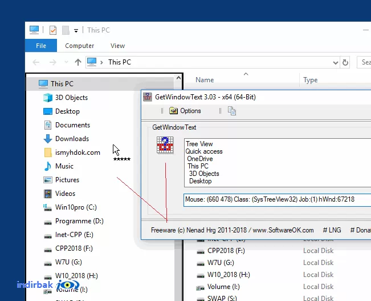Click the W7U (G:) drive icon in file list
This screenshot has height=301, width=371.
click(x=201, y=264)
